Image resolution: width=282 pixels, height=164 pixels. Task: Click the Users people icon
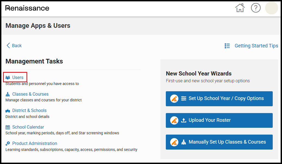(8, 78)
